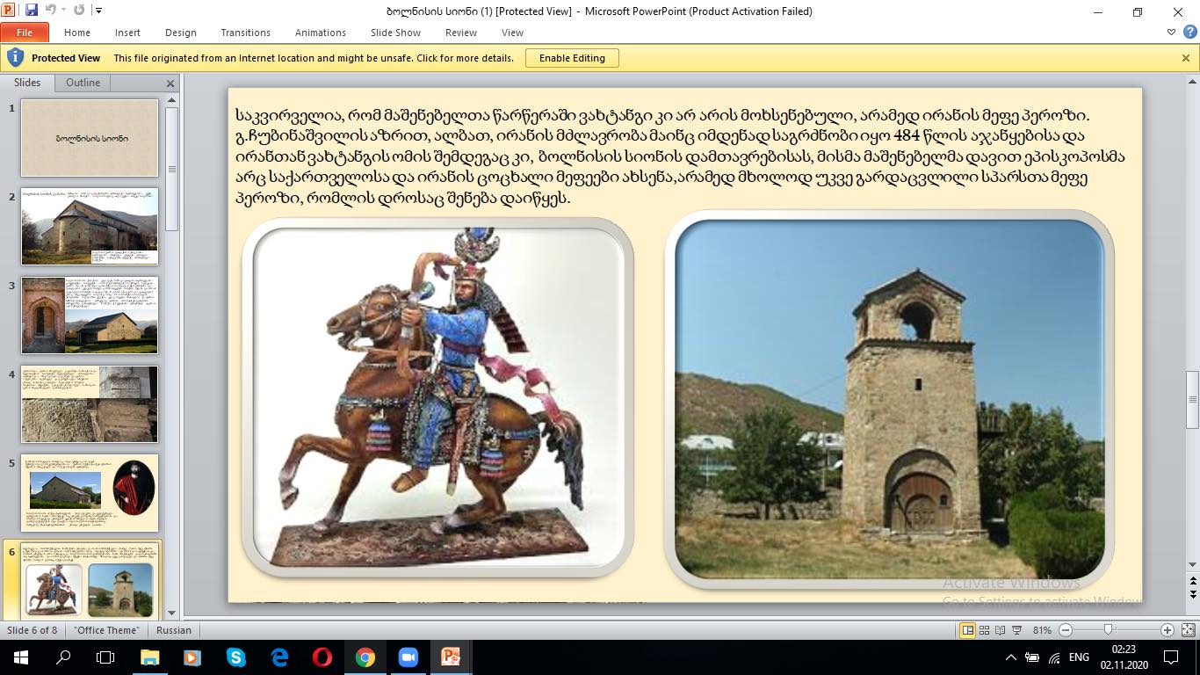This screenshot has height=675, width=1200.
Task: Open the View ribbon tab
Action: [512, 33]
